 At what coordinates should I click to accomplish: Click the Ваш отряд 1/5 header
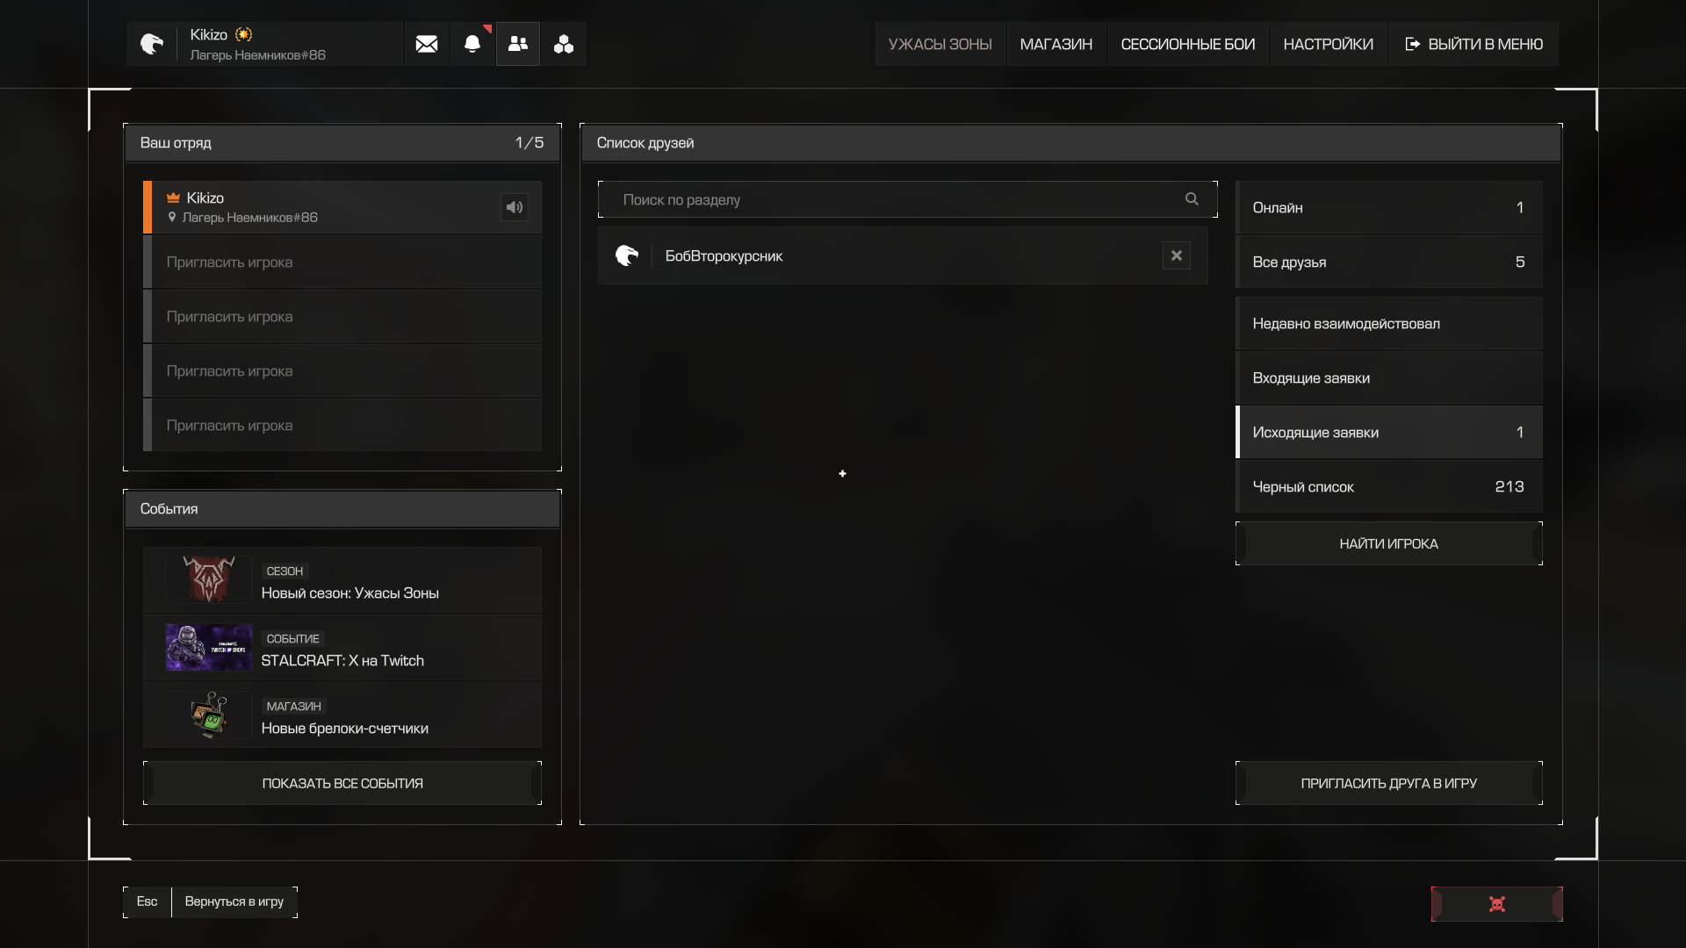(x=342, y=142)
